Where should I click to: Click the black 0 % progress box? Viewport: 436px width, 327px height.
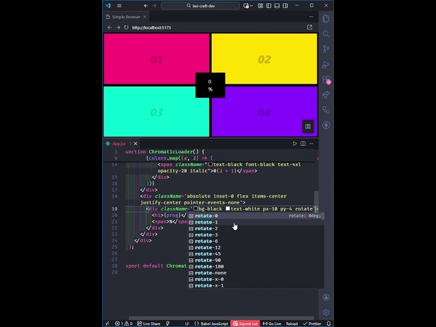coord(211,85)
